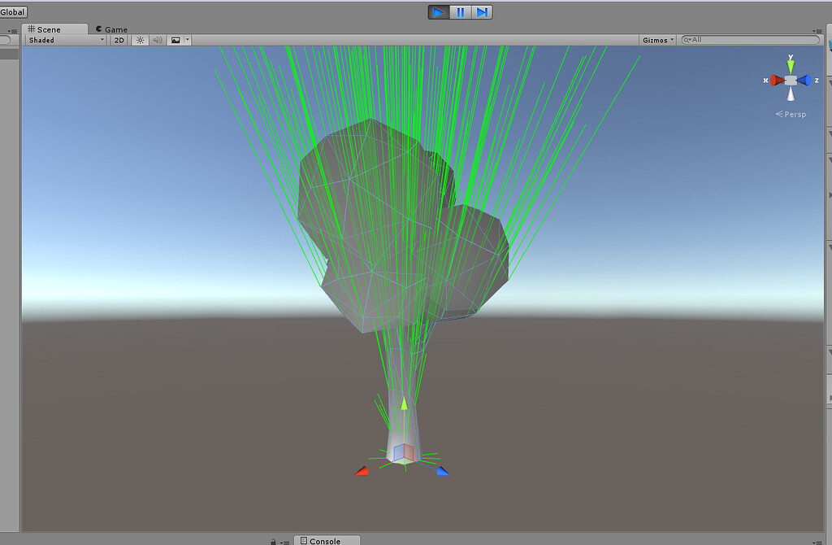The width and height of the screenshot is (832, 545).
Task: Toggle 2D view mode in the Scene toolbar
Action: pyautogui.click(x=118, y=39)
